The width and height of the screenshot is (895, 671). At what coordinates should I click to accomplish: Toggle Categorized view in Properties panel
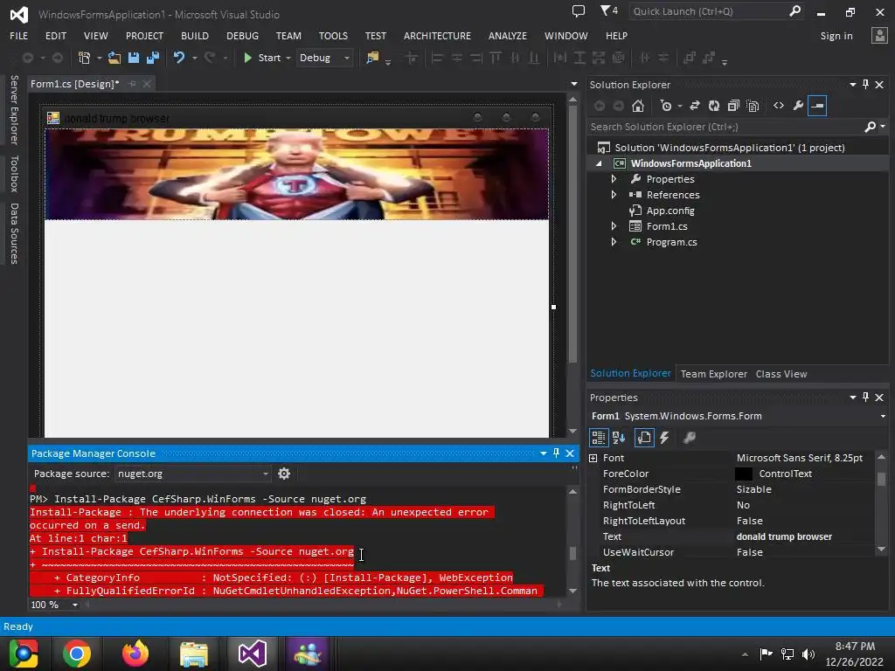point(598,438)
